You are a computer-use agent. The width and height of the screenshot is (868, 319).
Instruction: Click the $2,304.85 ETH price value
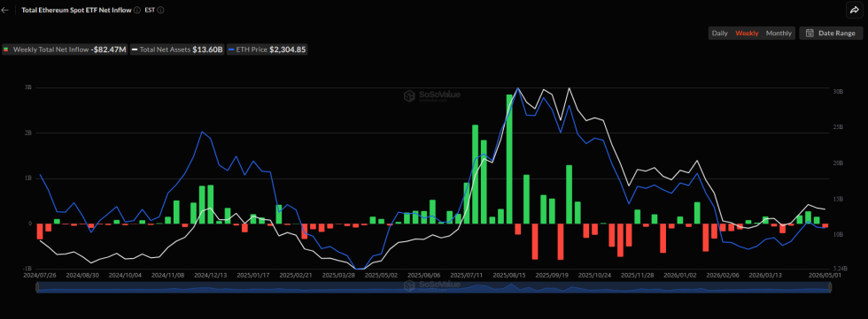[288, 49]
